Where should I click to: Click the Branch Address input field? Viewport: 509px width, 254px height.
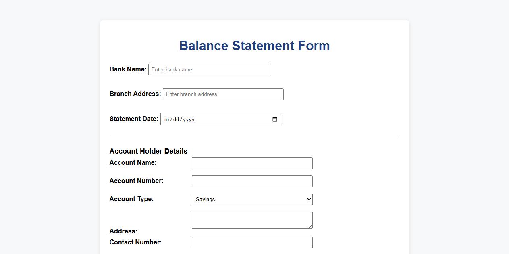(x=223, y=94)
